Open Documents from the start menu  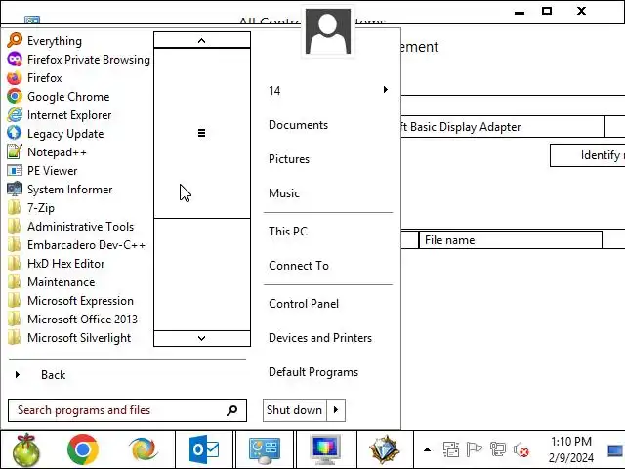tap(298, 125)
